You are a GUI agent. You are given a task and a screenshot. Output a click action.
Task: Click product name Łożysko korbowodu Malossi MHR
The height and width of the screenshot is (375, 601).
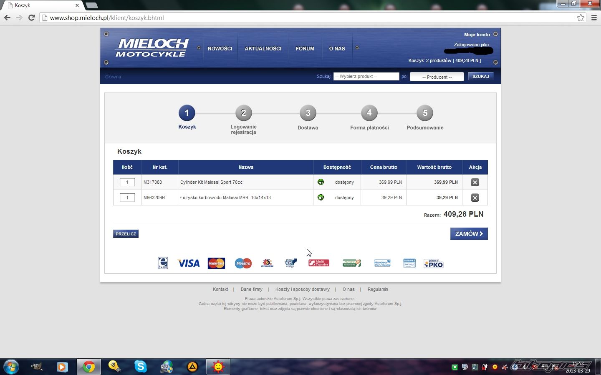(225, 197)
